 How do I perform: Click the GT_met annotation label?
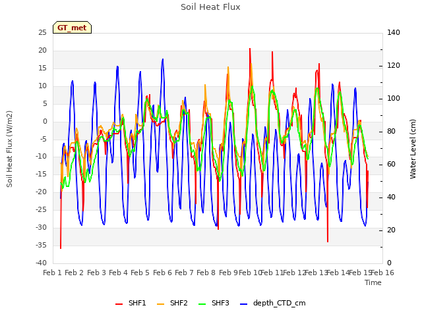point(72,28)
